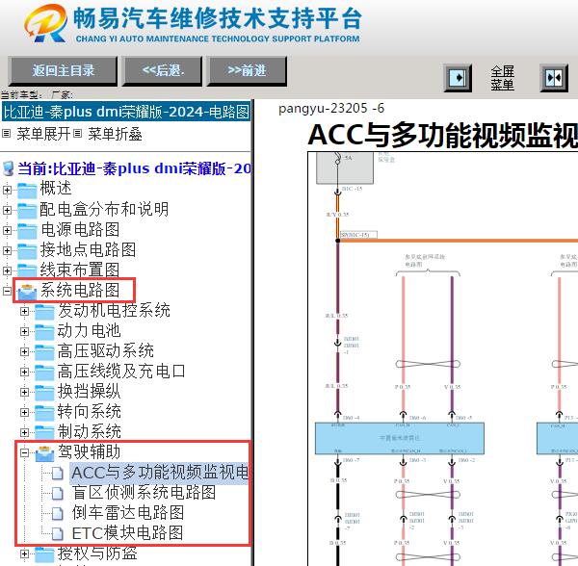Image resolution: width=578 pixels, height=566 pixels.
Task: Open the ACC与多功能视频监视 circuit diagram item
Action: pyautogui.click(x=160, y=473)
